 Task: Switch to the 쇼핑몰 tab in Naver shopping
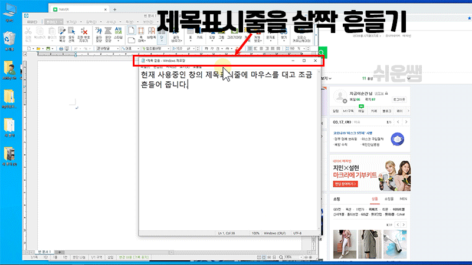(389, 199)
